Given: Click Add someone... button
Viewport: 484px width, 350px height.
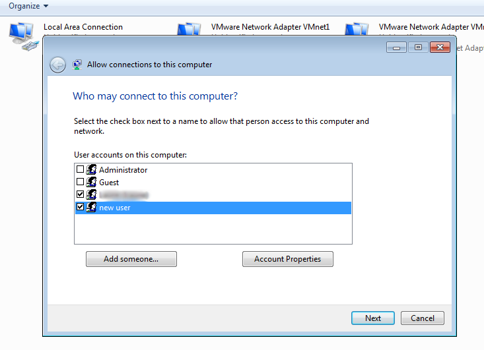Looking at the screenshot, I should click(131, 259).
